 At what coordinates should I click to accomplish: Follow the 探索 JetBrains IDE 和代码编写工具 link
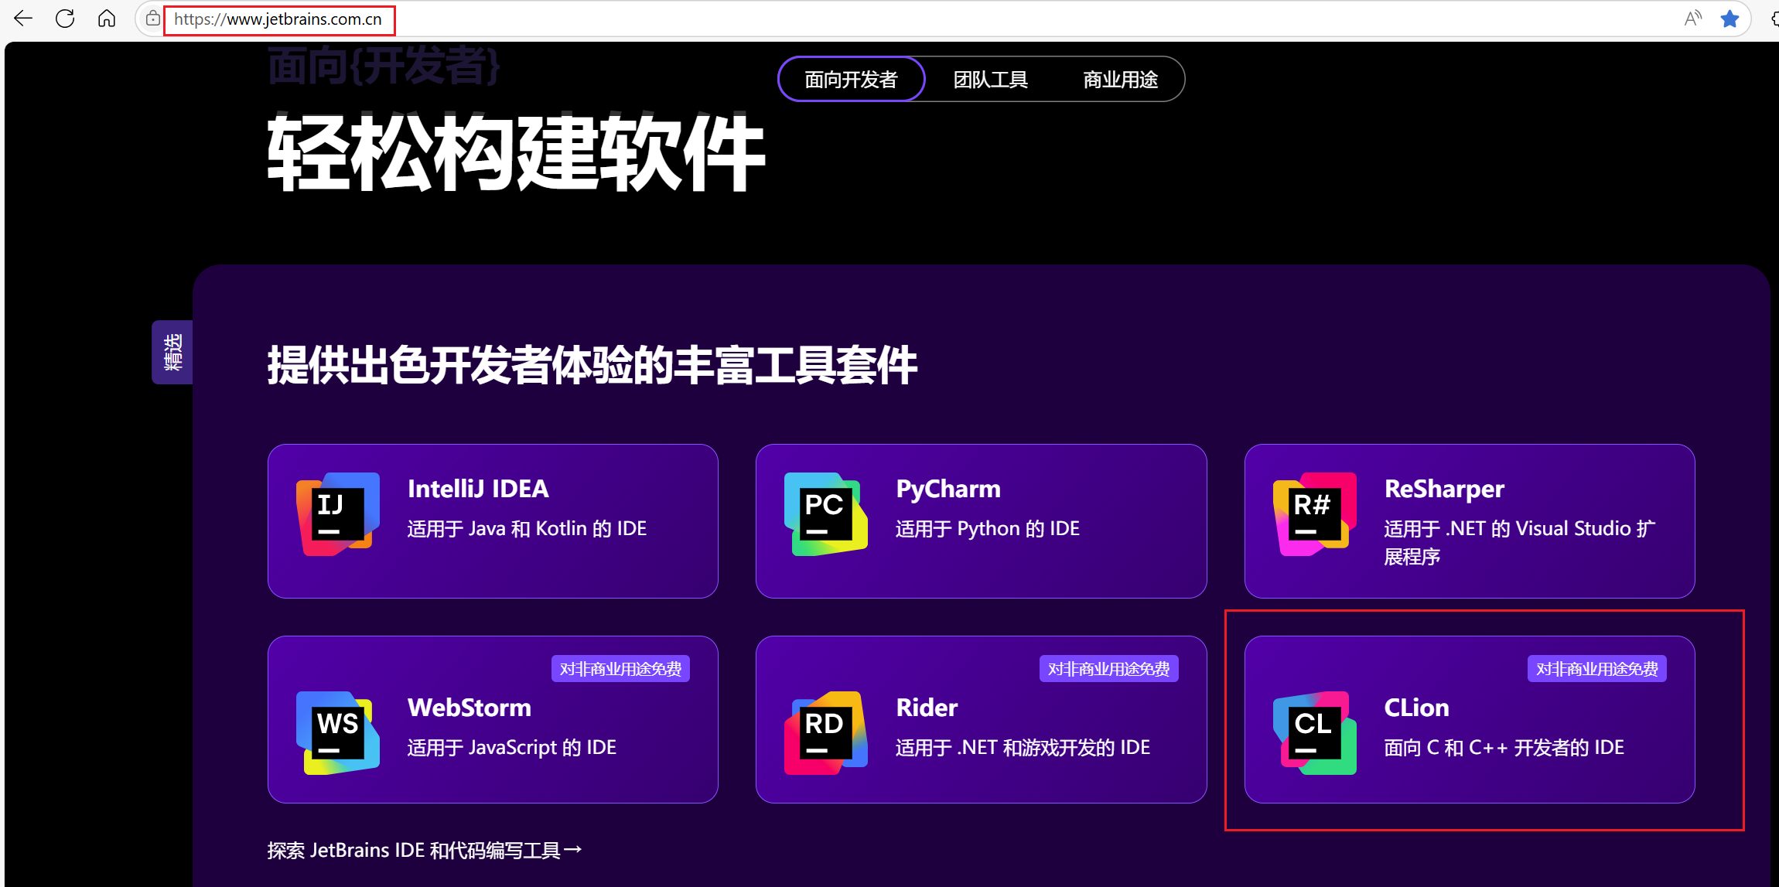coord(424,850)
